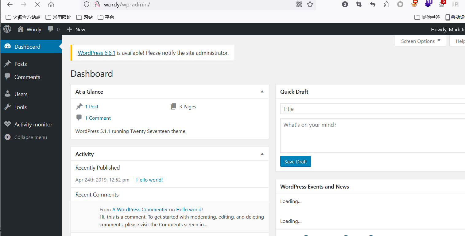Viewport: 465px width, 236px height.
Task: Click the Save Draft button
Action: pyautogui.click(x=296, y=161)
